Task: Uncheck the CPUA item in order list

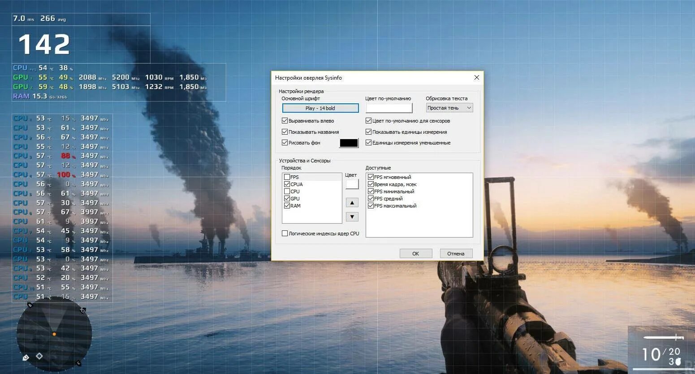Action: coord(287,184)
